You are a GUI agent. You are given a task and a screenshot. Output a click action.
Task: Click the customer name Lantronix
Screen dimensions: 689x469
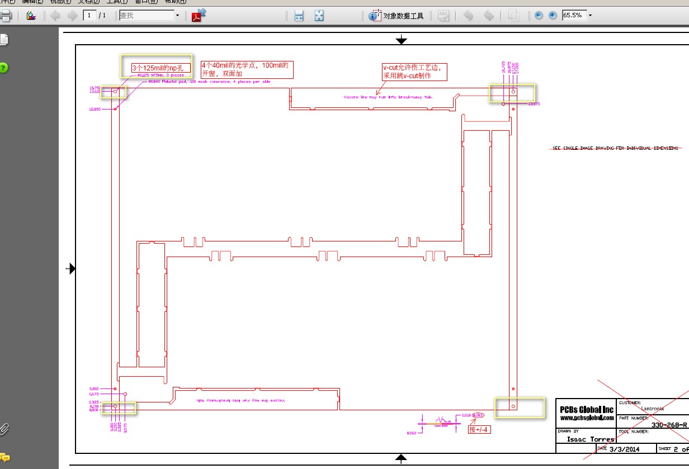tap(653, 409)
